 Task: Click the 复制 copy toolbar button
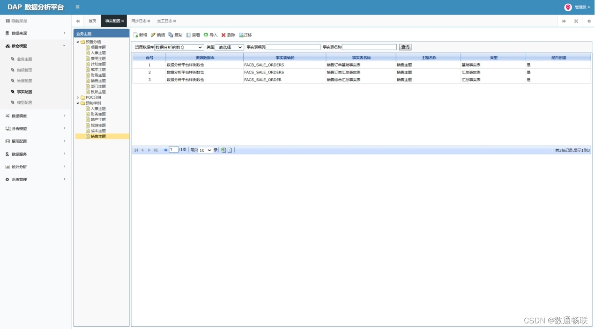click(x=175, y=35)
